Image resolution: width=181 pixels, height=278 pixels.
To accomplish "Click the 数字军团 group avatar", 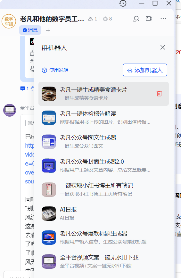I will (9, 21).
